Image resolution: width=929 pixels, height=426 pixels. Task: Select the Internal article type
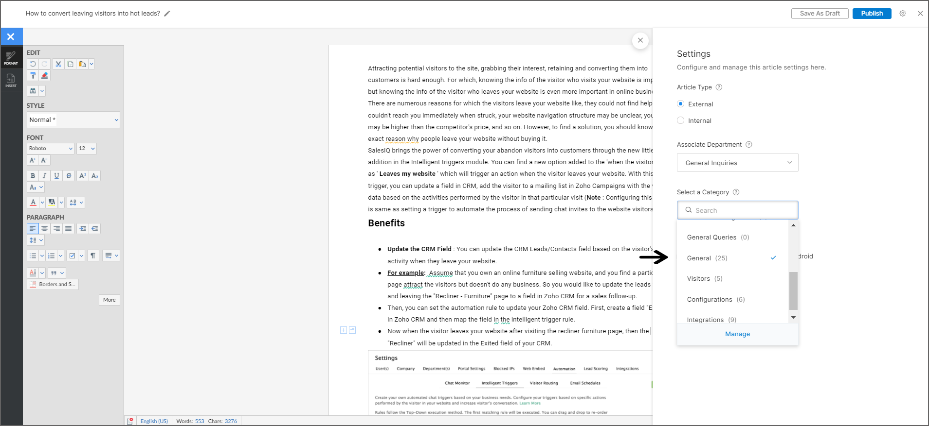click(x=681, y=120)
